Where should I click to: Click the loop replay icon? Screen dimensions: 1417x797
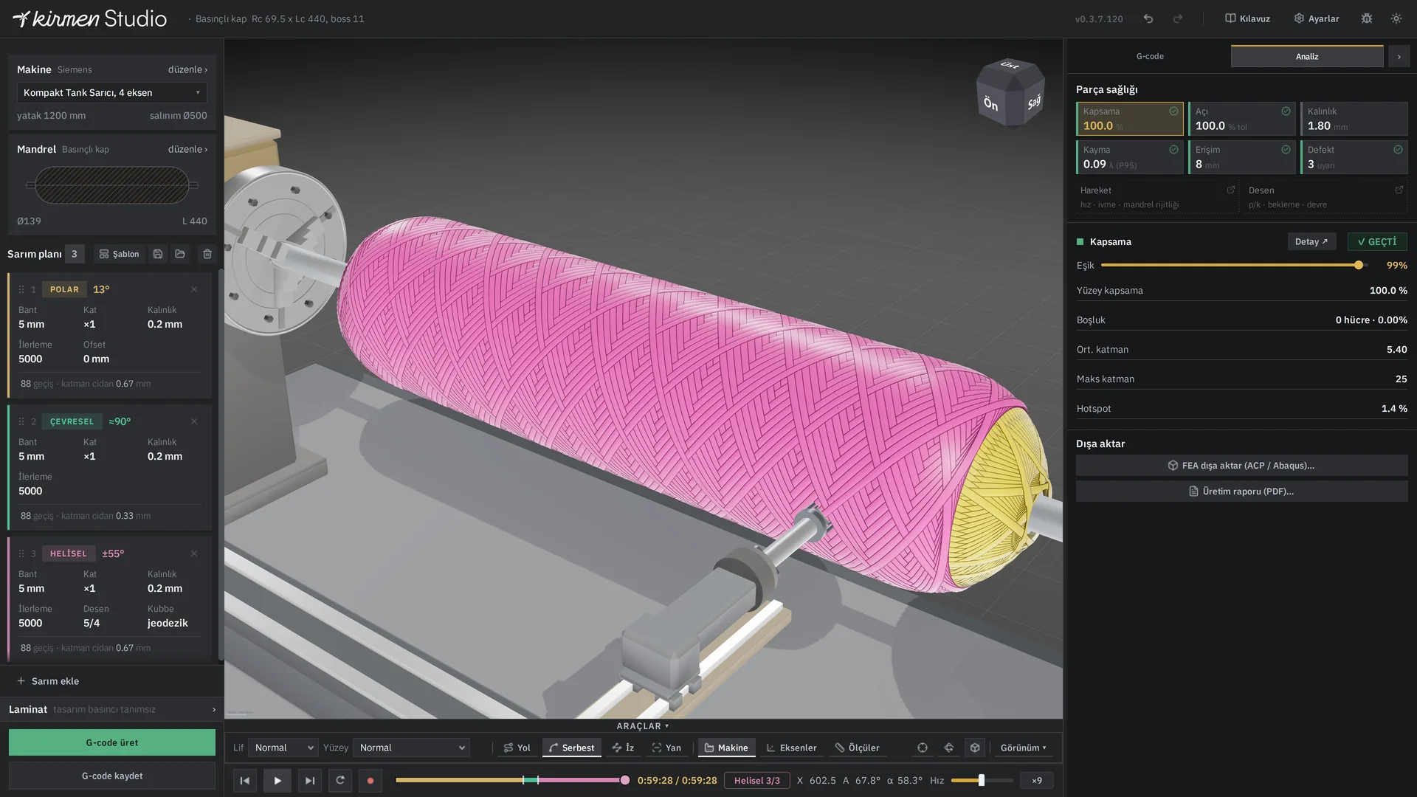(340, 780)
